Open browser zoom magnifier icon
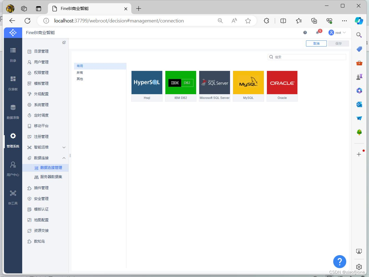369x277 pixels. point(220,21)
